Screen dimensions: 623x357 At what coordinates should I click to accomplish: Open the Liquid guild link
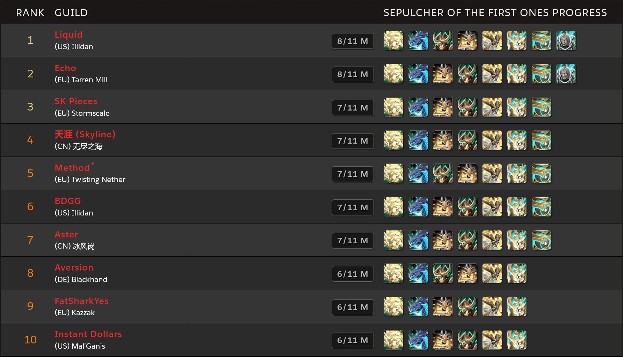(x=68, y=35)
